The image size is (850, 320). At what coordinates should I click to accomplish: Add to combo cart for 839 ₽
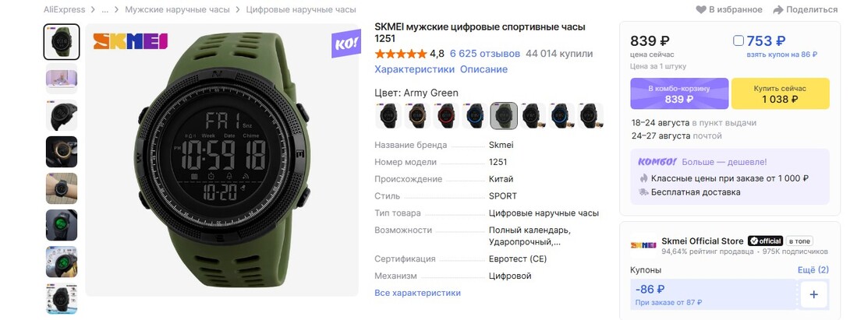pyautogui.click(x=679, y=93)
